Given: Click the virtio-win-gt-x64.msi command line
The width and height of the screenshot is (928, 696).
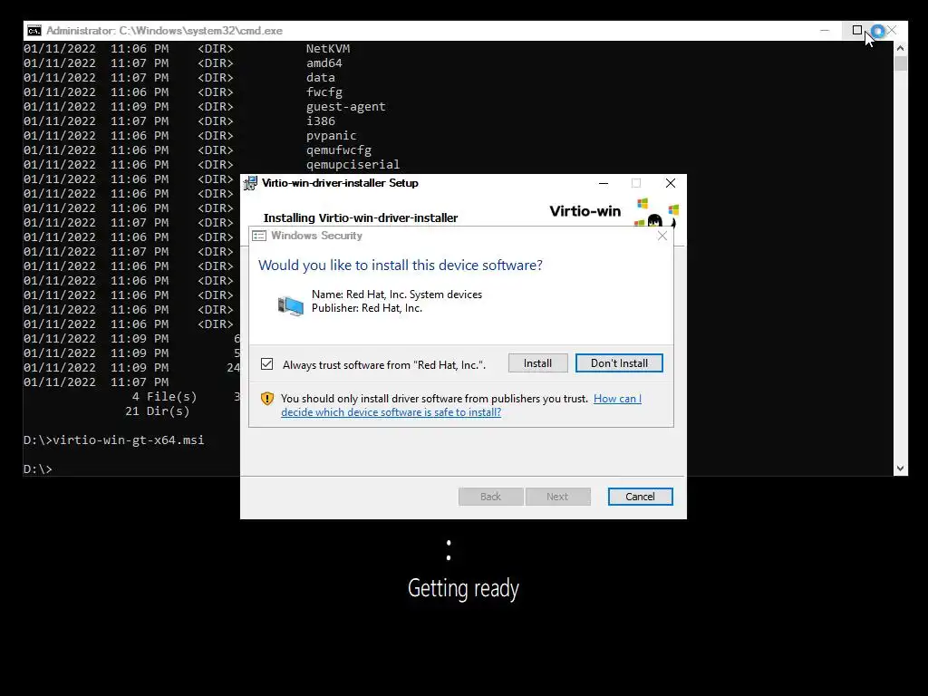Looking at the screenshot, I should click(x=113, y=440).
